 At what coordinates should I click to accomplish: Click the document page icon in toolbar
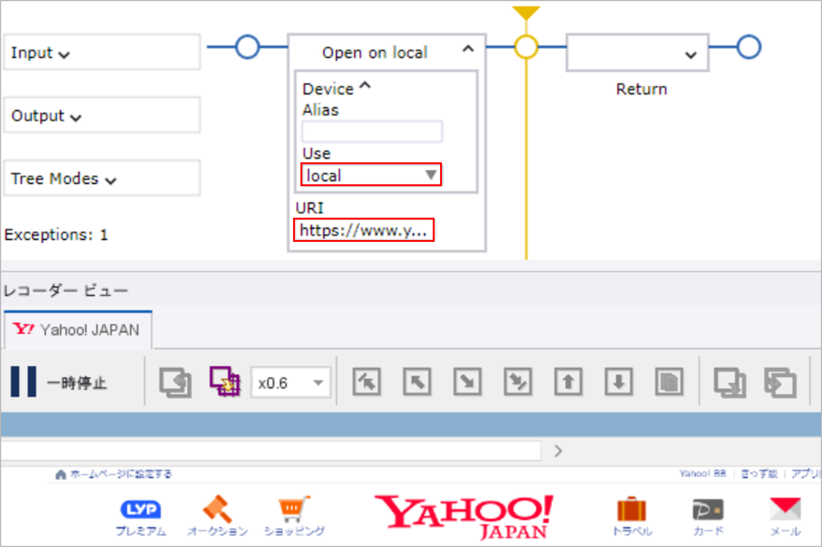click(x=669, y=381)
